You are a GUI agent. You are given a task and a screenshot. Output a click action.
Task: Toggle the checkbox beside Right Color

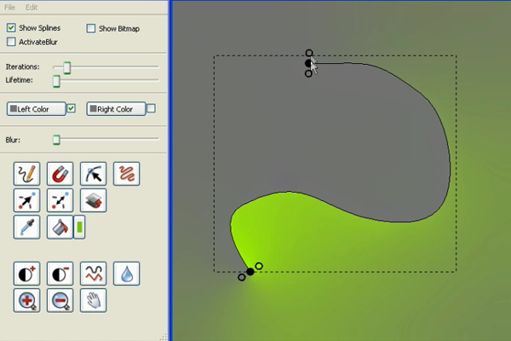(x=151, y=108)
